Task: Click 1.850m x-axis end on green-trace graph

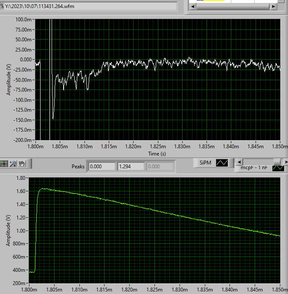Action: click(280, 290)
